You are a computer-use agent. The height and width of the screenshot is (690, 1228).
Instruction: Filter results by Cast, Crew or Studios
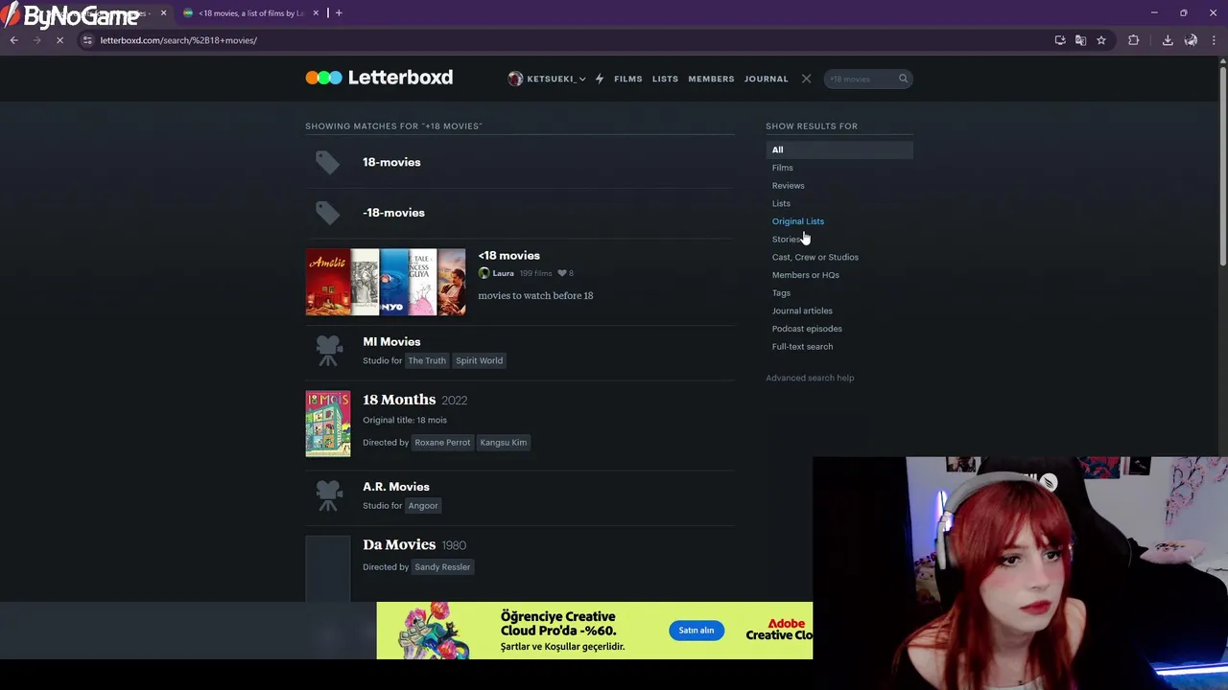click(815, 257)
